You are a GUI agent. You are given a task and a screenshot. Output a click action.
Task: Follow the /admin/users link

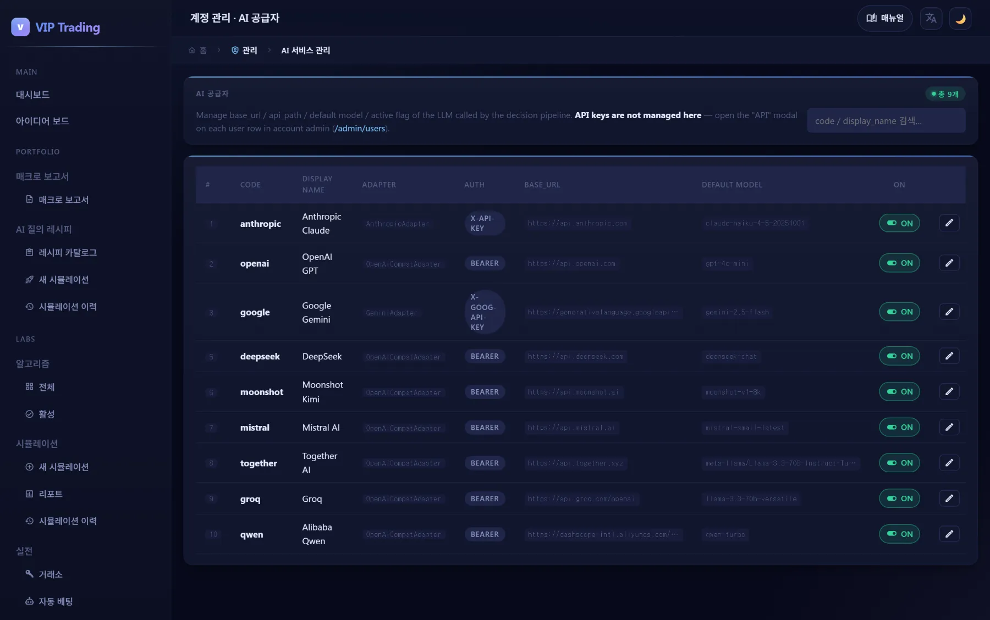tap(360, 129)
